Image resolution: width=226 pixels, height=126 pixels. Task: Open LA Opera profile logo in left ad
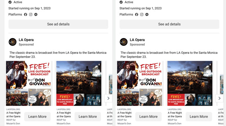coord(13,42)
